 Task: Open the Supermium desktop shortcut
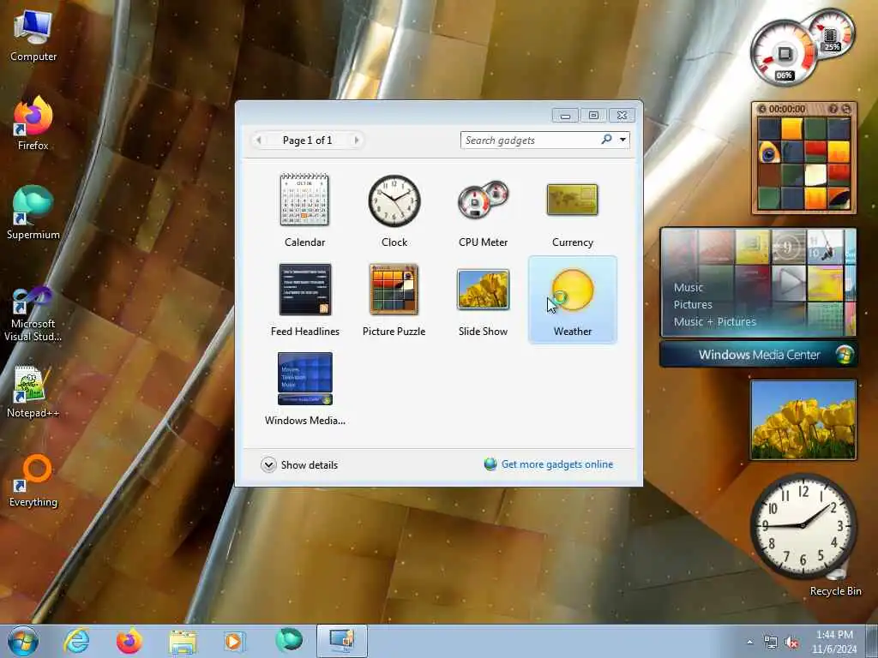[x=33, y=212]
